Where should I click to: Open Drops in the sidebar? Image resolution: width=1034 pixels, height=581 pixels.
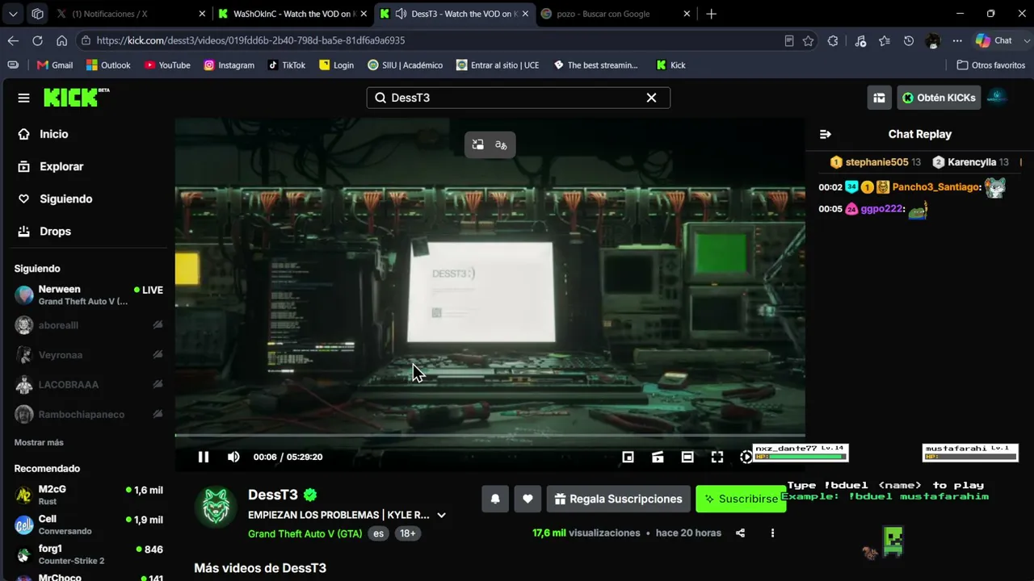pos(55,231)
